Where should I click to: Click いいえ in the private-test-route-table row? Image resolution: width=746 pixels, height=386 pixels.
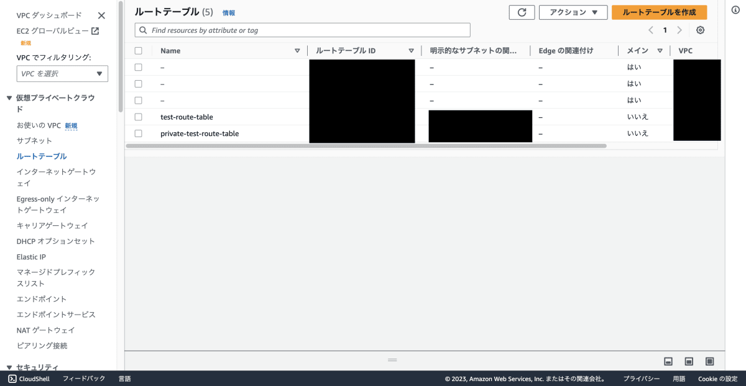(x=638, y=133)
